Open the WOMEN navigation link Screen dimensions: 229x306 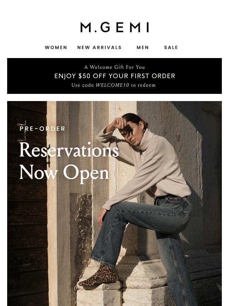tap(56, 47)
